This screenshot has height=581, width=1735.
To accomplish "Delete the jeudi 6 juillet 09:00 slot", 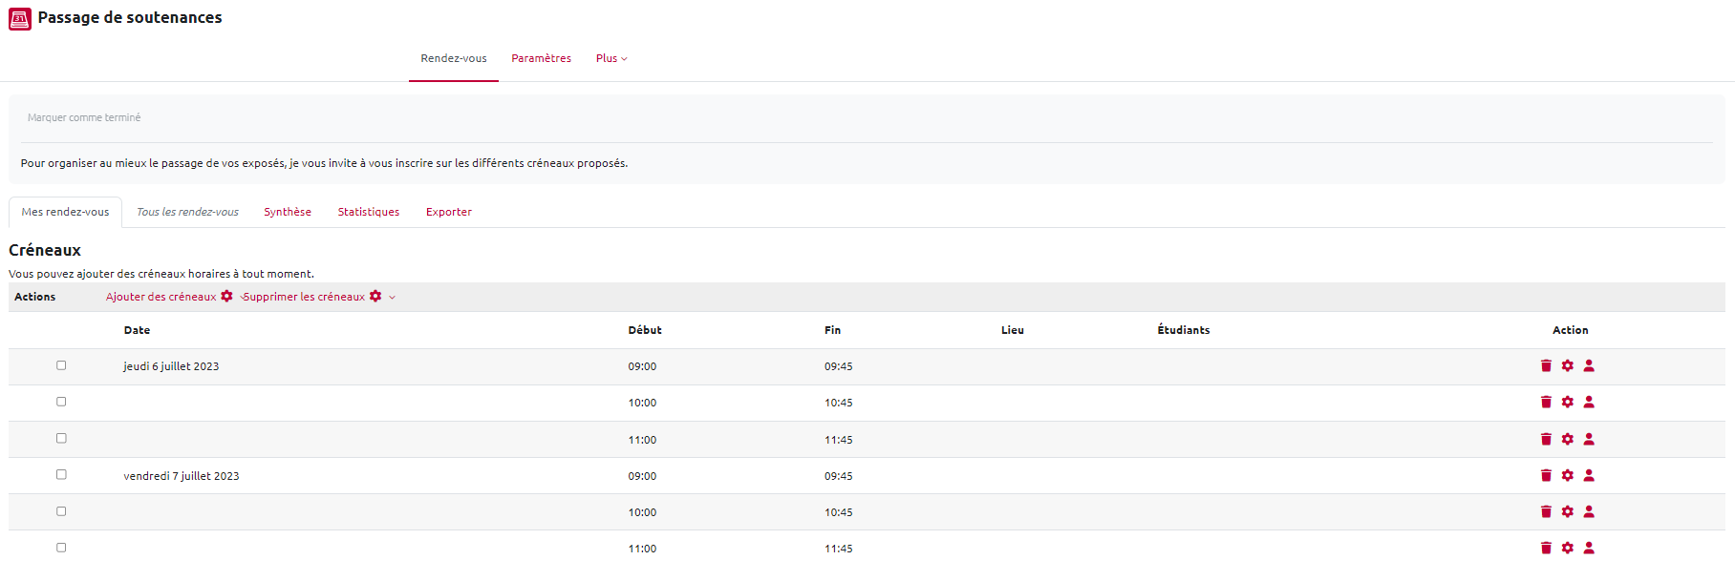I will coord(1546,365).
